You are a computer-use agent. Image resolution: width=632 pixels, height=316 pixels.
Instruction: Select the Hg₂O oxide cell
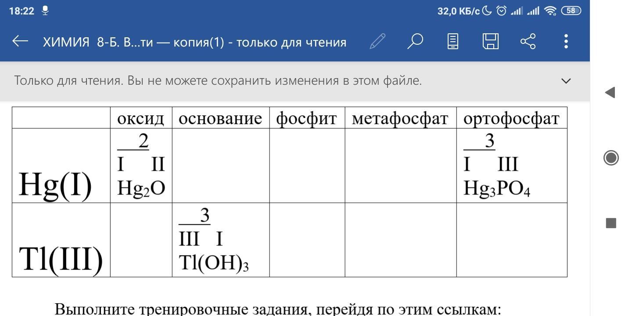click(x=141, y=165)
